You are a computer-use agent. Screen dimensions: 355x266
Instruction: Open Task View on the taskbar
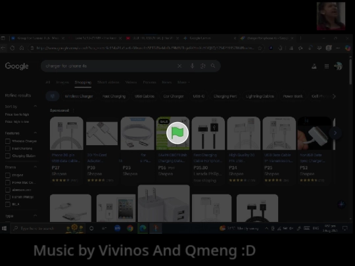click(104, 229)
